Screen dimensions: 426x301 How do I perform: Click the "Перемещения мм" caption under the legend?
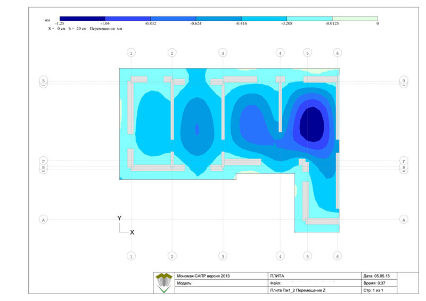pos(106,29)
